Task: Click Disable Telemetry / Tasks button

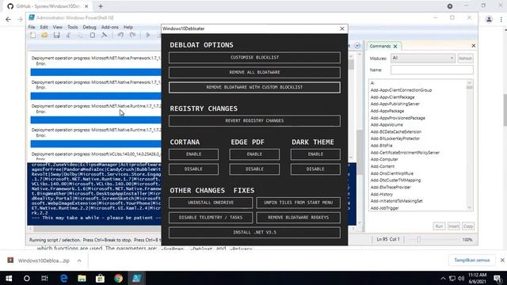Action: [211, 218]
